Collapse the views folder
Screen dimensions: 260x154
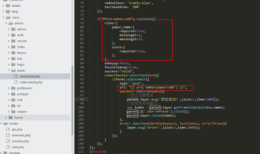[3, 17]
